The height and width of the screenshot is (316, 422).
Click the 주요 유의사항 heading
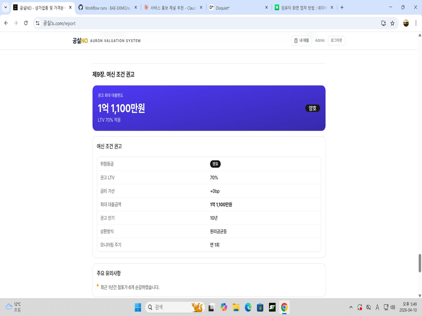(109, 273)
